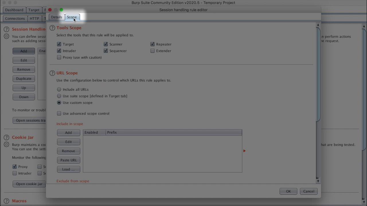
Task: Toggle Cookie Jar Intruder checkbox in background
Action: point(15,173)
